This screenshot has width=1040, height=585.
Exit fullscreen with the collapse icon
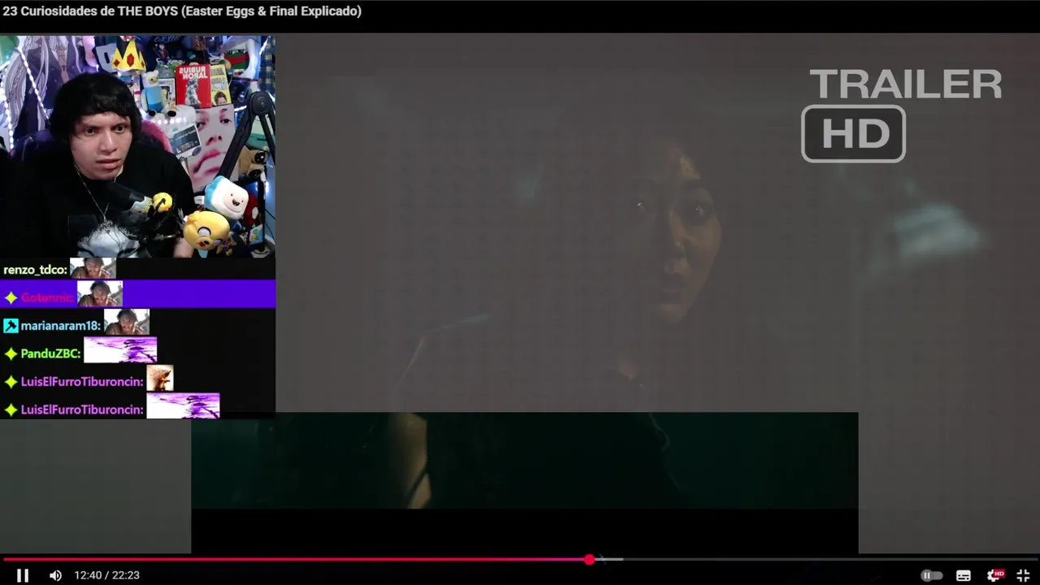tap(1023, 575)
